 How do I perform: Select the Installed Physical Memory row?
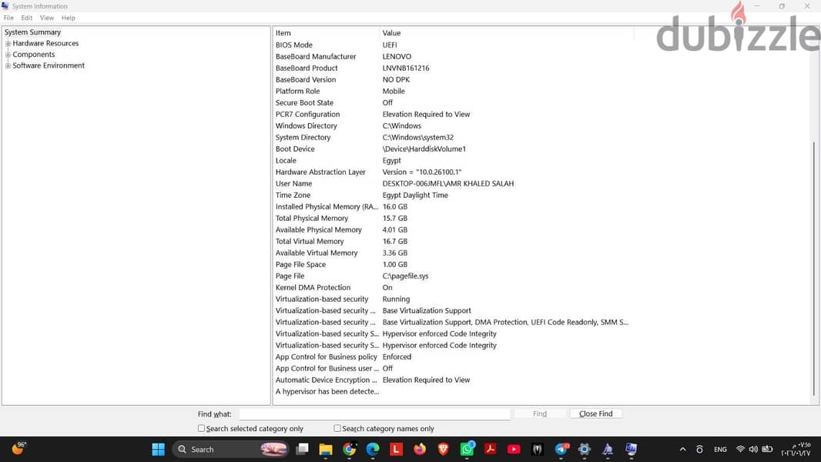453,206
